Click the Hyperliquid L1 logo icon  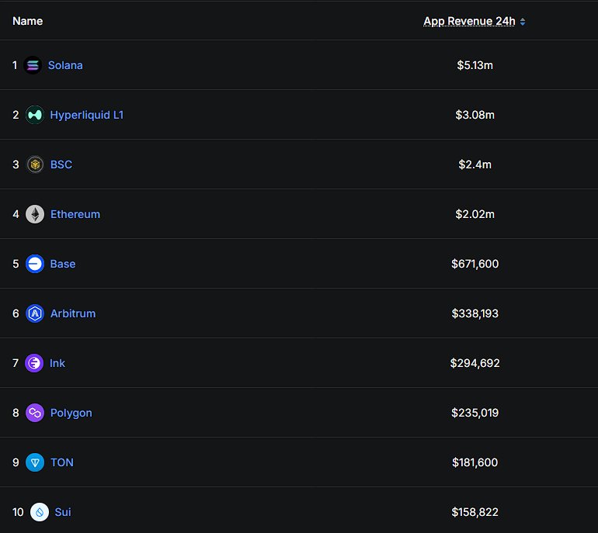click(35, 115)
